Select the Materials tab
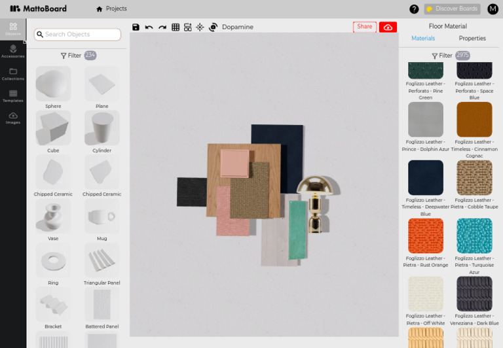Image resolution: width=503 pixels, height=348 pixels. click(x=423, y=39)
